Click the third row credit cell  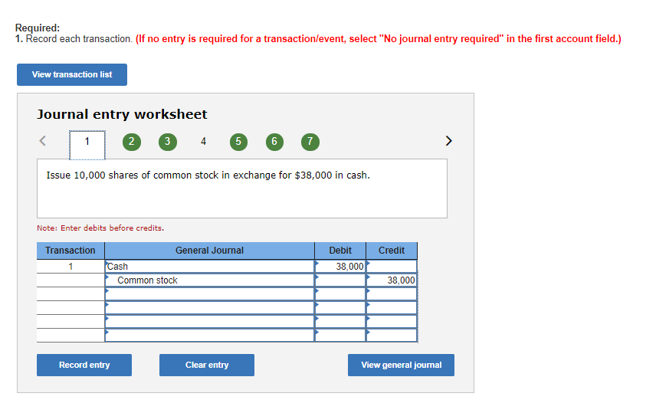(x=392, y=294)
